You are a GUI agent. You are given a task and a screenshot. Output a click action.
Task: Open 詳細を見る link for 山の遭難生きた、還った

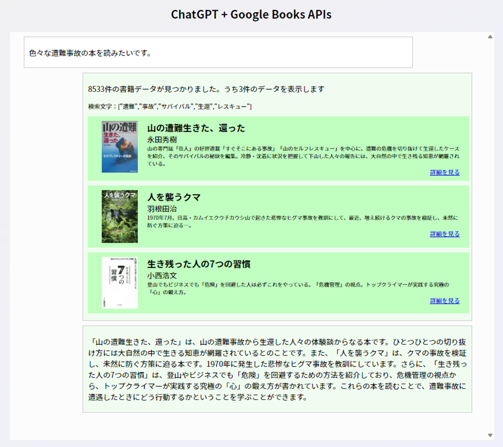tap(445, 172)
